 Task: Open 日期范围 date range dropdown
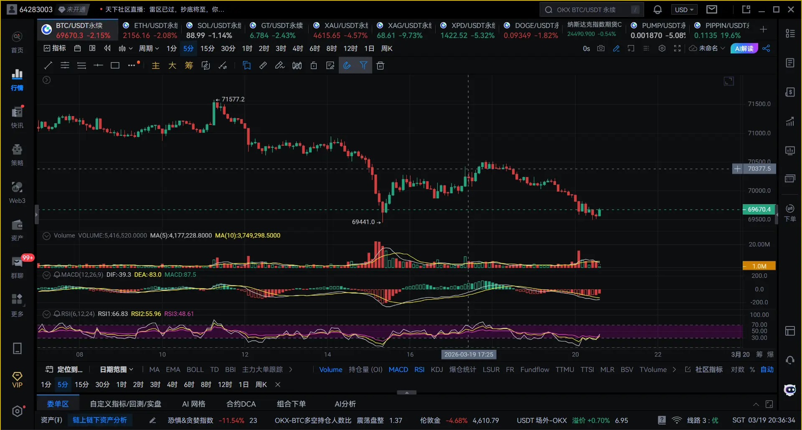[117, 369]
